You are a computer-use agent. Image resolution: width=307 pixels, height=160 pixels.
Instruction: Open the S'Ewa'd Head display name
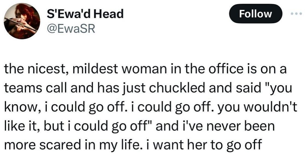click(x=85, y=14)
